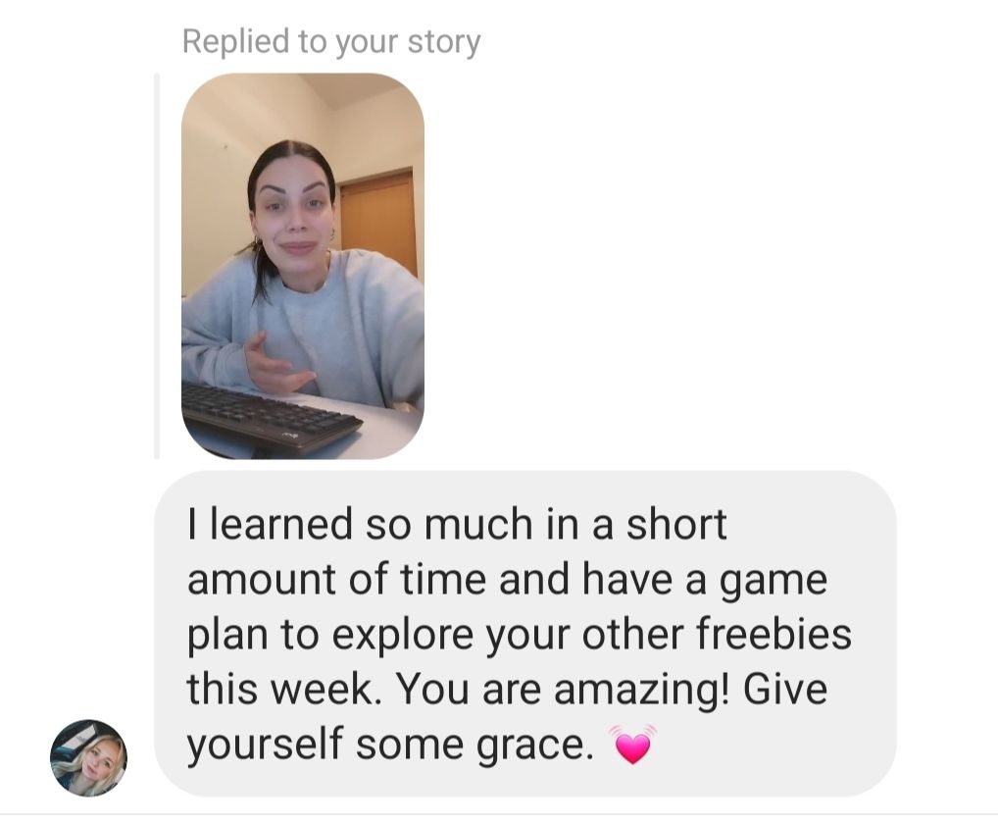Click the 'Replied to your story' label
Image resolution: width=998 pixels, height=825 pixels.
pos(331,42)
